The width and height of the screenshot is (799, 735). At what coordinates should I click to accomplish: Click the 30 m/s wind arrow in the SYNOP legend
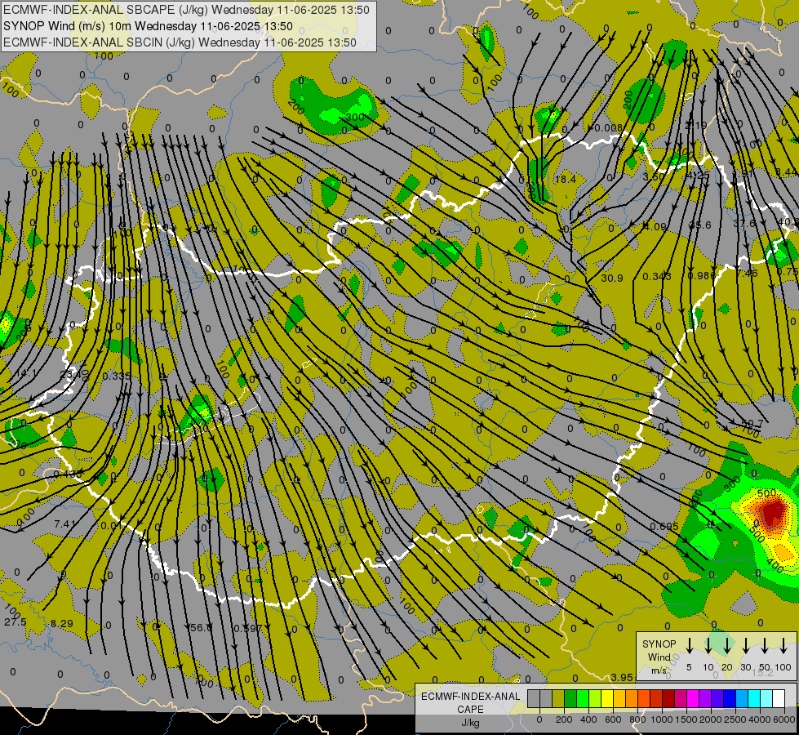746,646
